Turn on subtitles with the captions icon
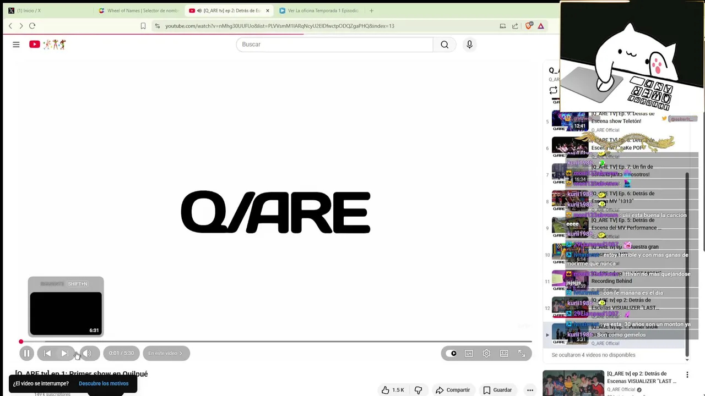The height and width of the screenshot is (396, 705). pyautogui.click(x=469, y=353)
